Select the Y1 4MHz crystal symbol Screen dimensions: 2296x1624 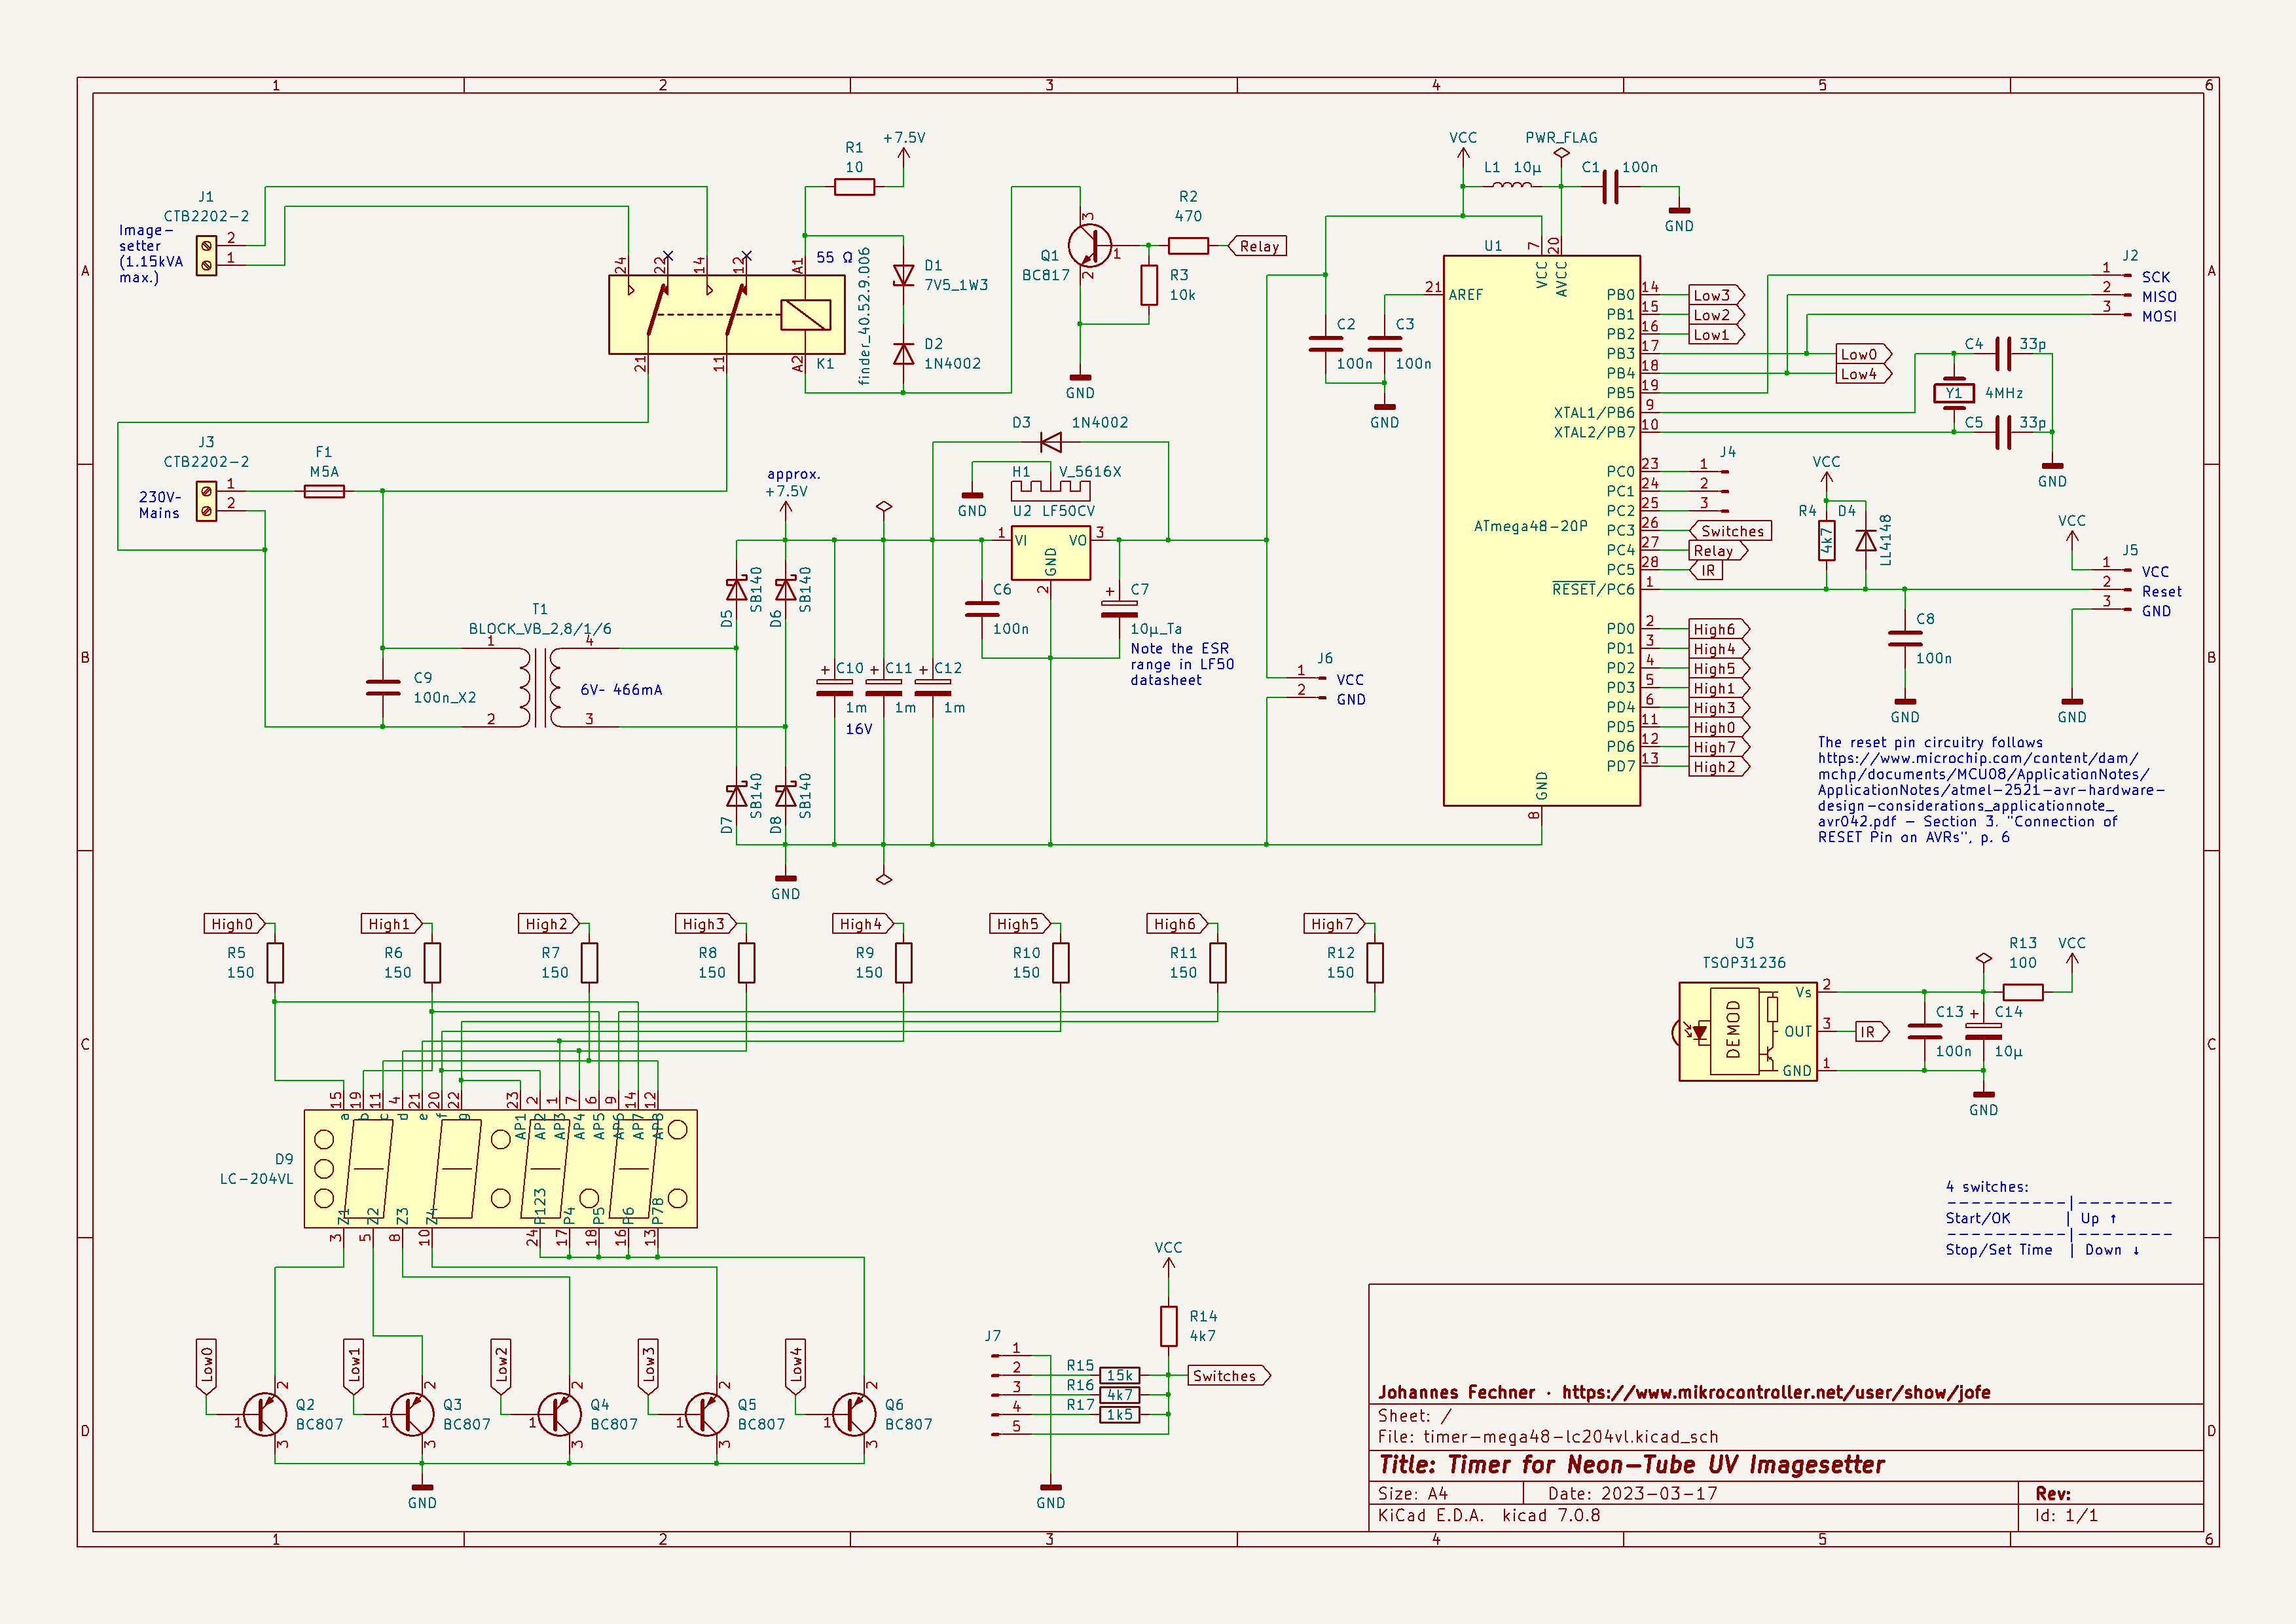point(1953,393)
